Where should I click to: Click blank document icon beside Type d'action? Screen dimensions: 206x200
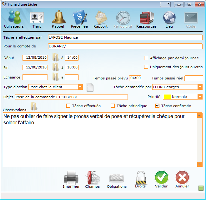pos(90,87)
